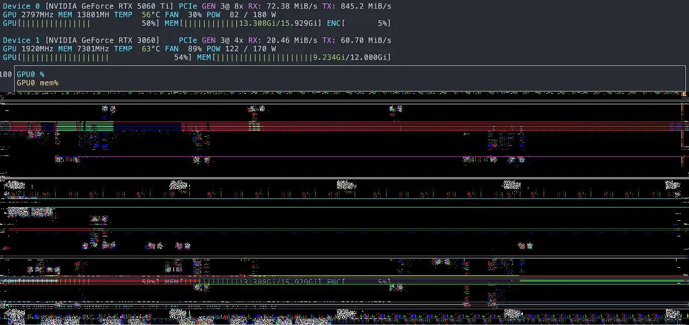Click the TEMP 56°C reading
This screenshot has width=689, height=325.
point(137,15)
